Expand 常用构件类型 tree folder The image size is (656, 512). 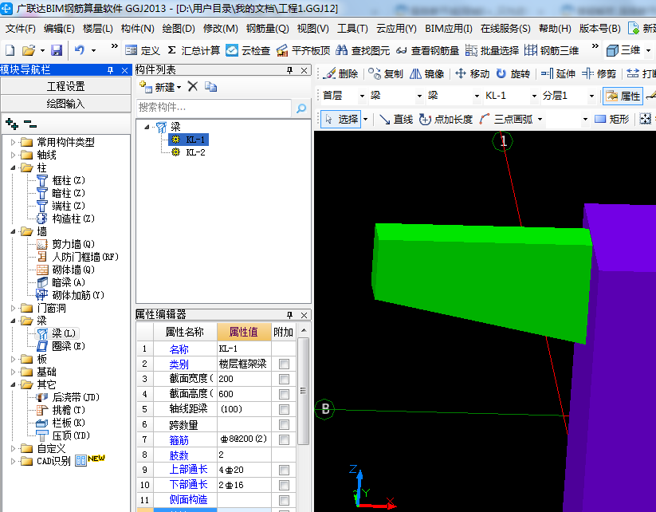point(13,142)
